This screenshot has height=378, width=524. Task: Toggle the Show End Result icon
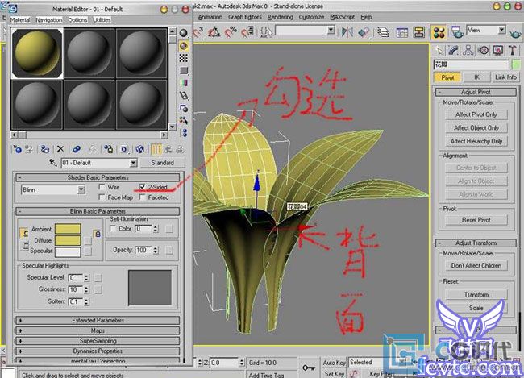156,149
